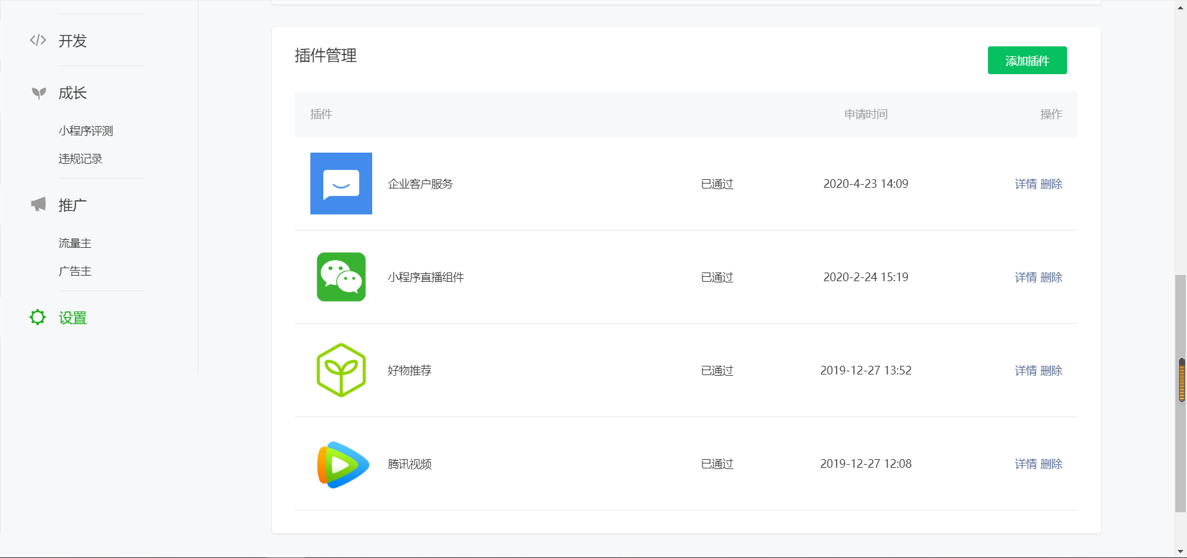
Task: Click the 操作 column header
Action: tap(1052, 114)
